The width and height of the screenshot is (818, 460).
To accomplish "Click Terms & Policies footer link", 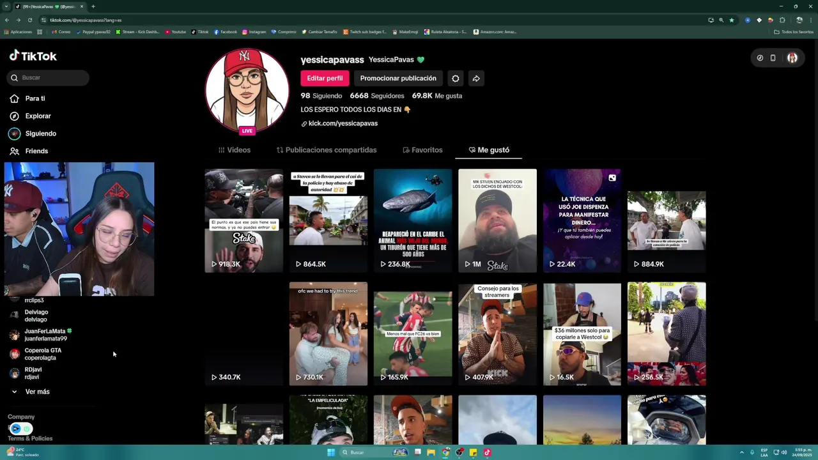I will point(30,439).
